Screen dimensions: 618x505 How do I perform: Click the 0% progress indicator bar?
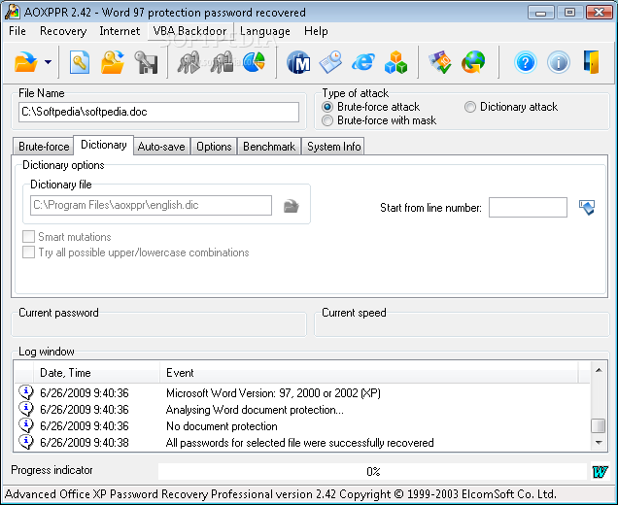point(372,471)
